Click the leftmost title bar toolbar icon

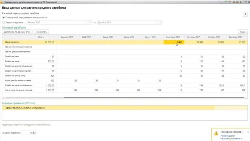pyautogui.click(x=221, y=2)
